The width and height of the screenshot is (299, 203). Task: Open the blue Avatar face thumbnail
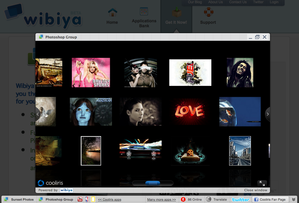[x=91, y=111]
